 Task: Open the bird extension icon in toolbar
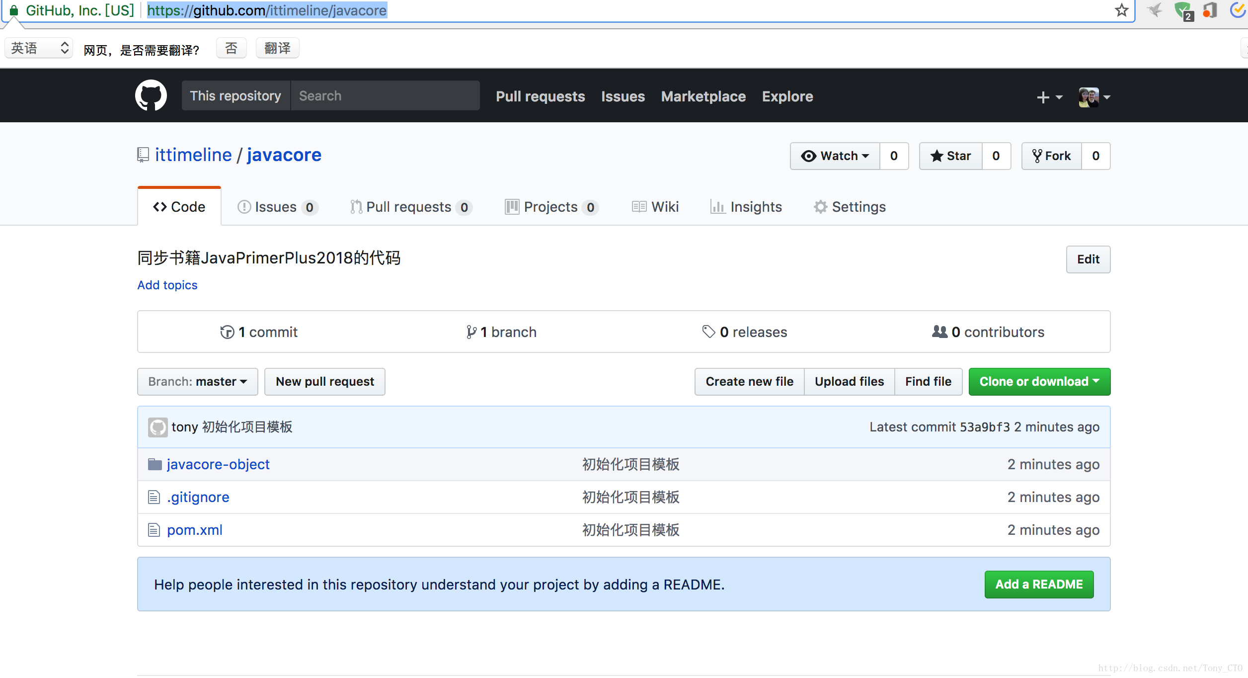(x=1155, y=10)
